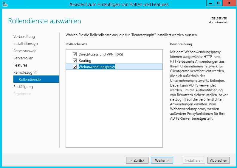
Task: Click the s2.contoso.int server name
Action: pos(218,22)
